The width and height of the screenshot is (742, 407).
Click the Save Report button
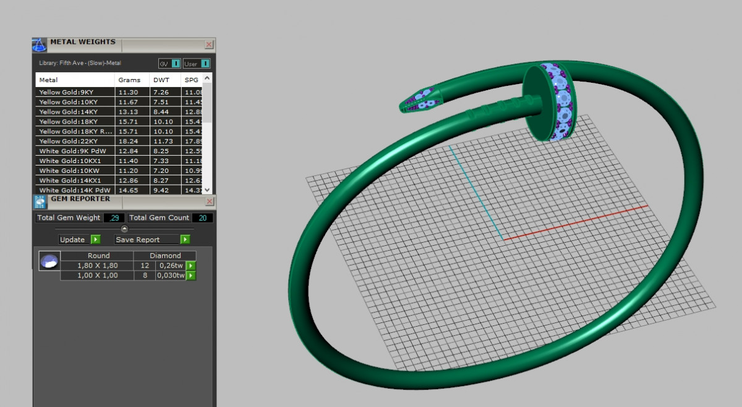pyautogui.click(x=147, y=240)
